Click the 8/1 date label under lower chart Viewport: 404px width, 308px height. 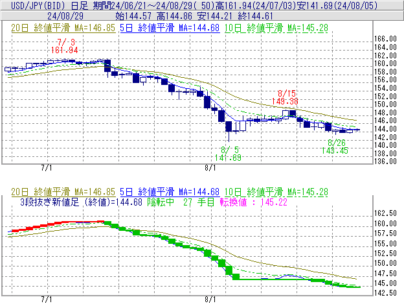point(210,300)
